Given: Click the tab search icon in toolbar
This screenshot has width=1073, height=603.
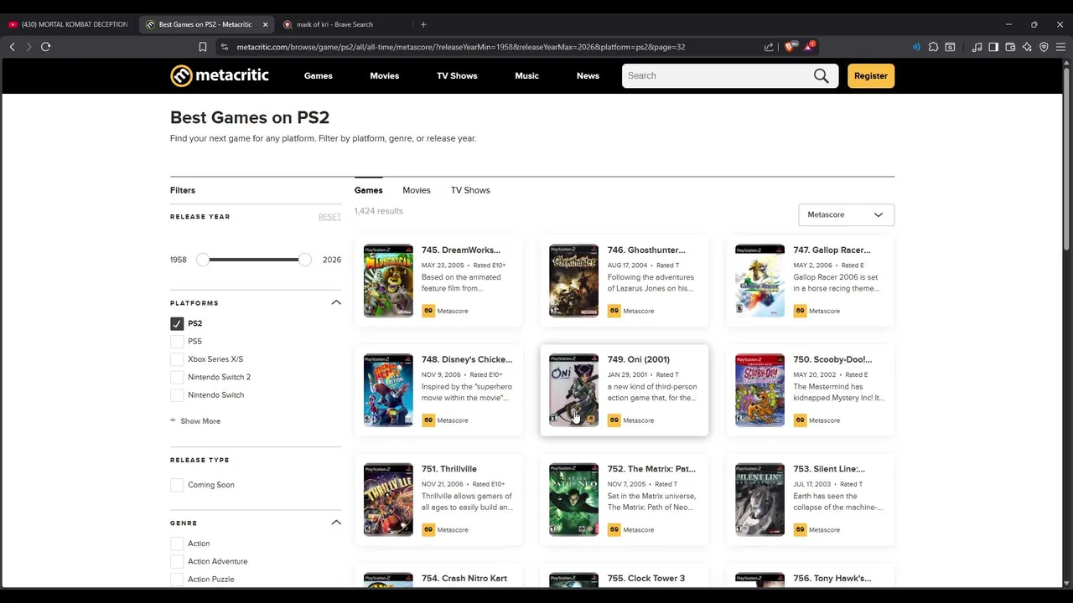Looking at the screenshot, I should 950,47.
